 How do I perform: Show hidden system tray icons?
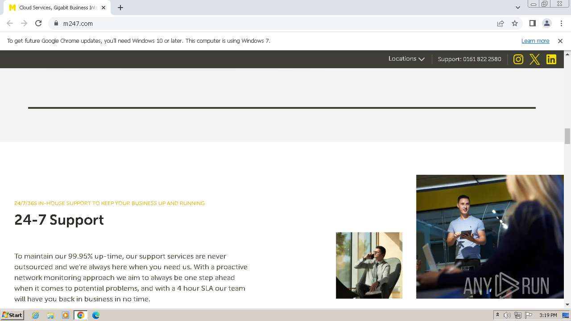(x=497, y=315)
